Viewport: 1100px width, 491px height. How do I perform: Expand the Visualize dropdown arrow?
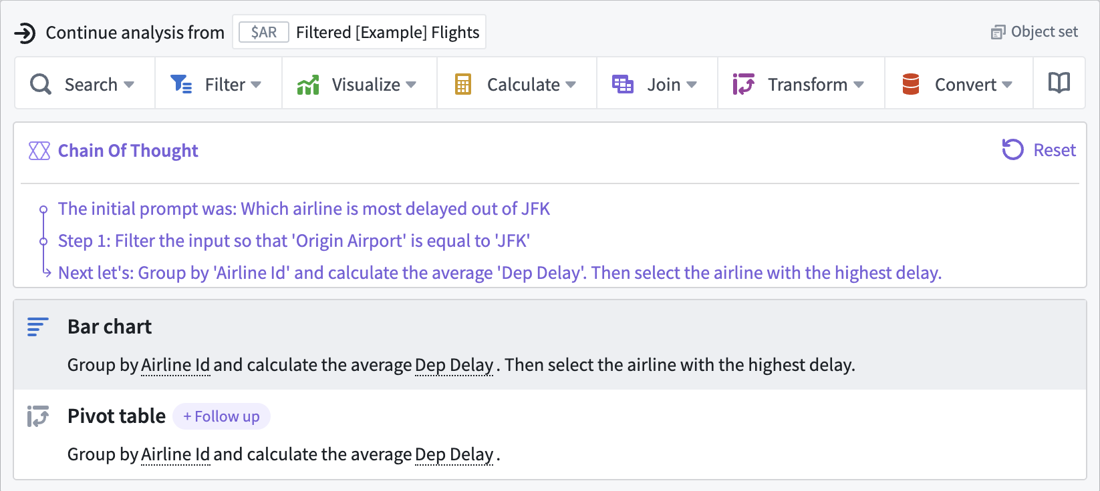[411, 85]
